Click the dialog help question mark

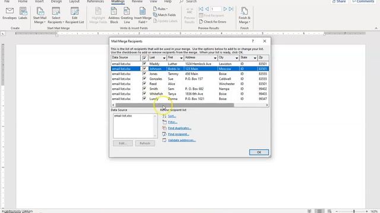(x=253, y=41)
